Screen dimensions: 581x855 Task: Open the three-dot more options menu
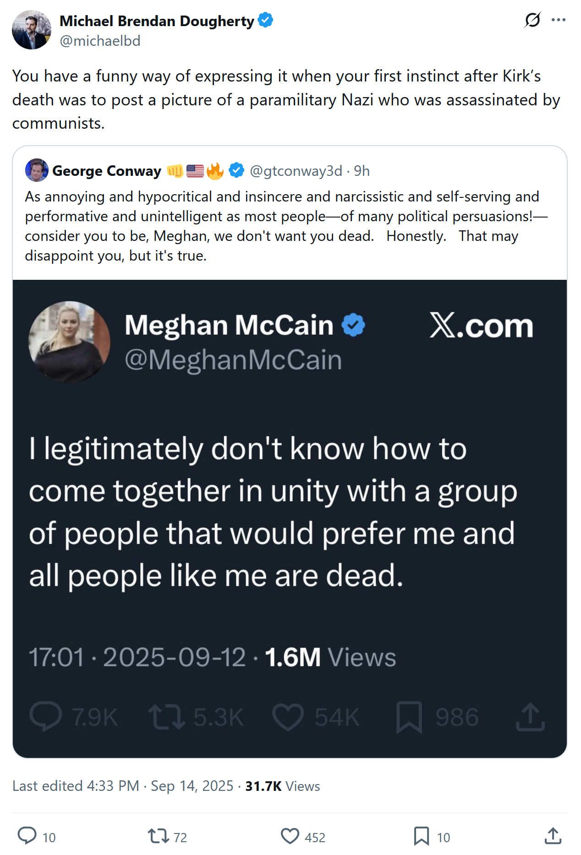[x=558, y=20]
